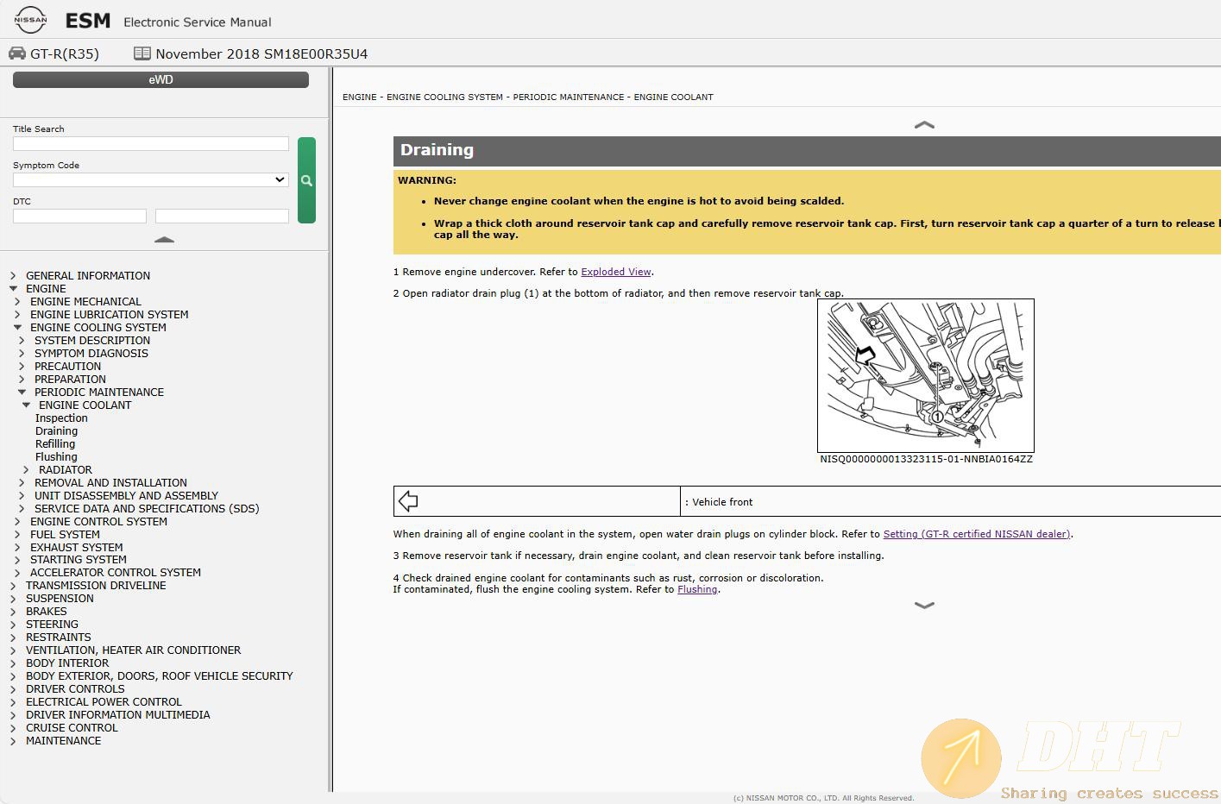The height and width of the screenshot is (804, 1221).
Task: Expand RADIATOR node
Action: coord(26,470)
